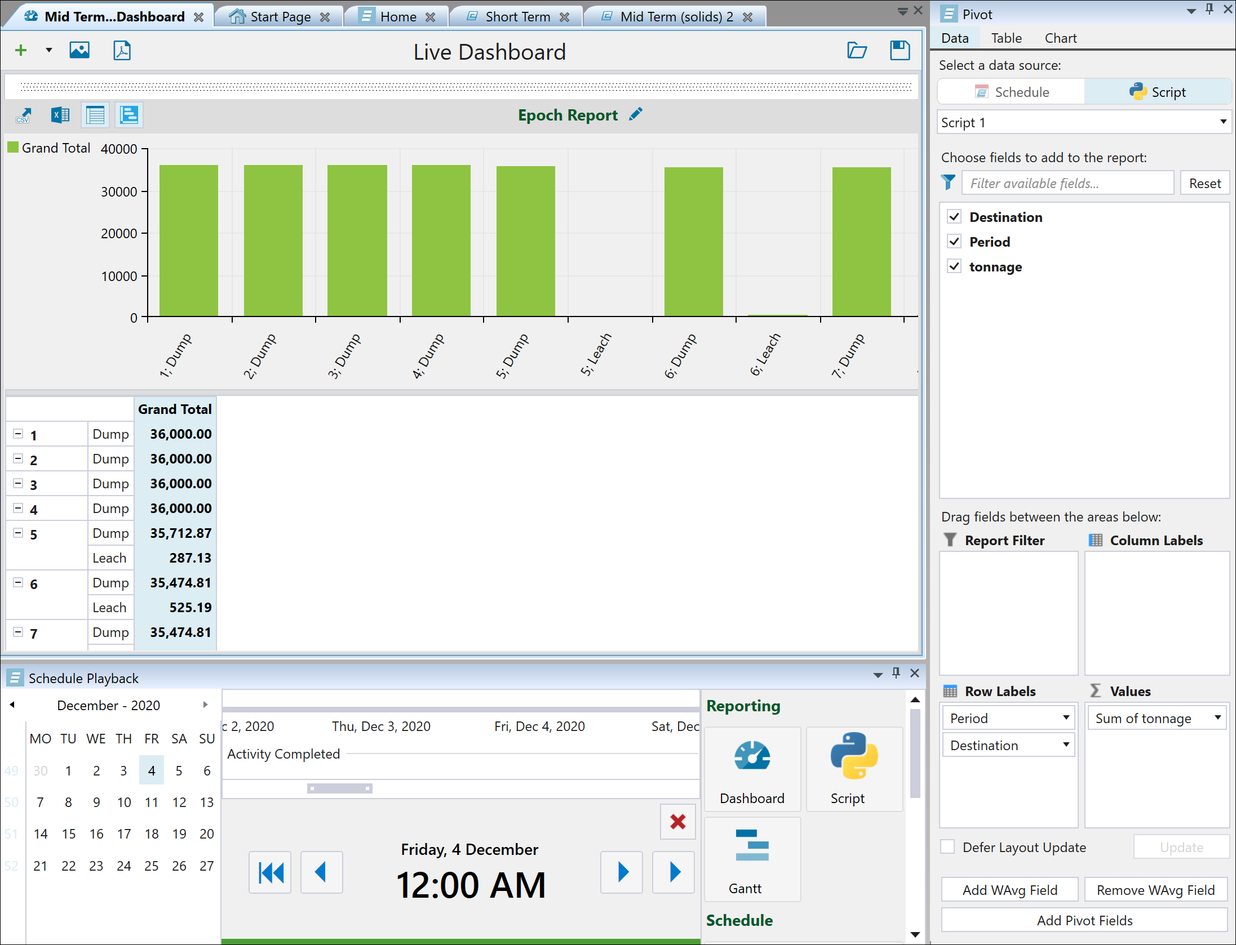Open the Gantt report tile
Screen dimensions: 1236x945
[752, 860]
